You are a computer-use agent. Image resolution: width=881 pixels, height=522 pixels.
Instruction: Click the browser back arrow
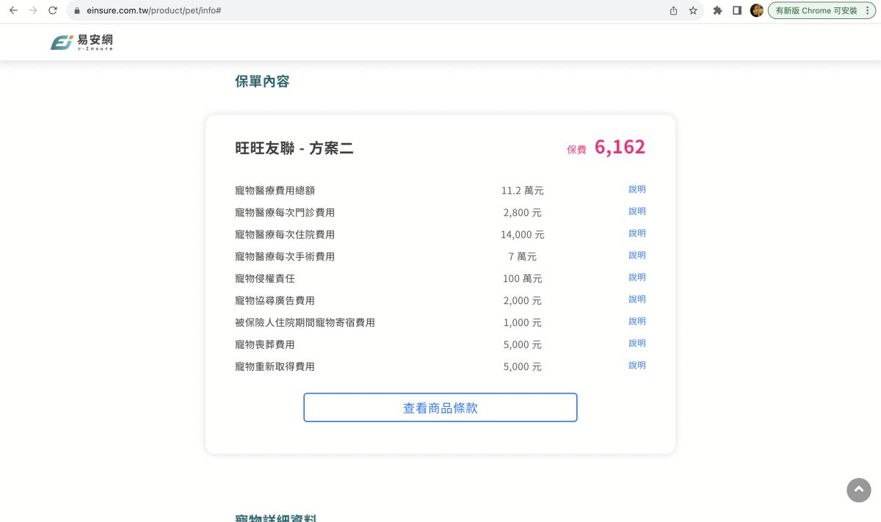(x=13, y=11)
